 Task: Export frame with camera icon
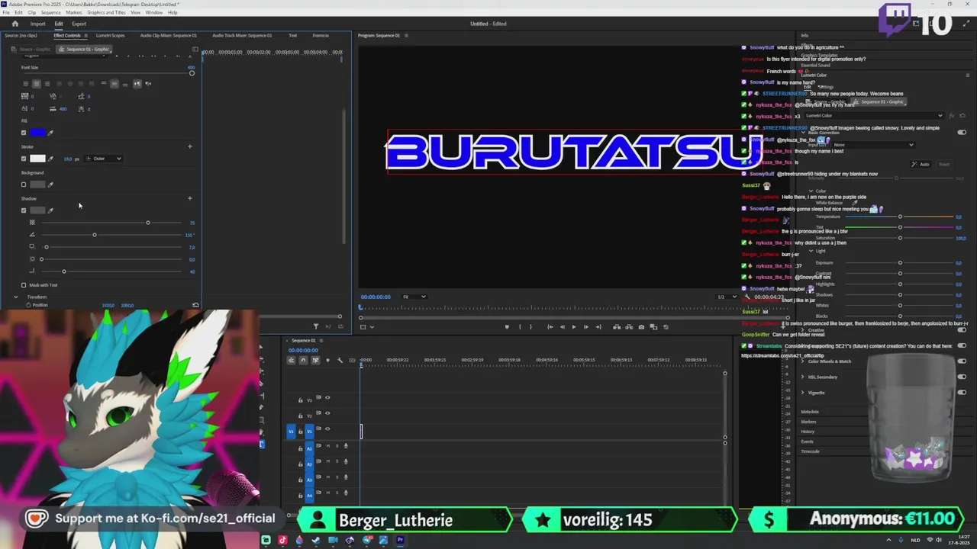[x=641, y=327]
